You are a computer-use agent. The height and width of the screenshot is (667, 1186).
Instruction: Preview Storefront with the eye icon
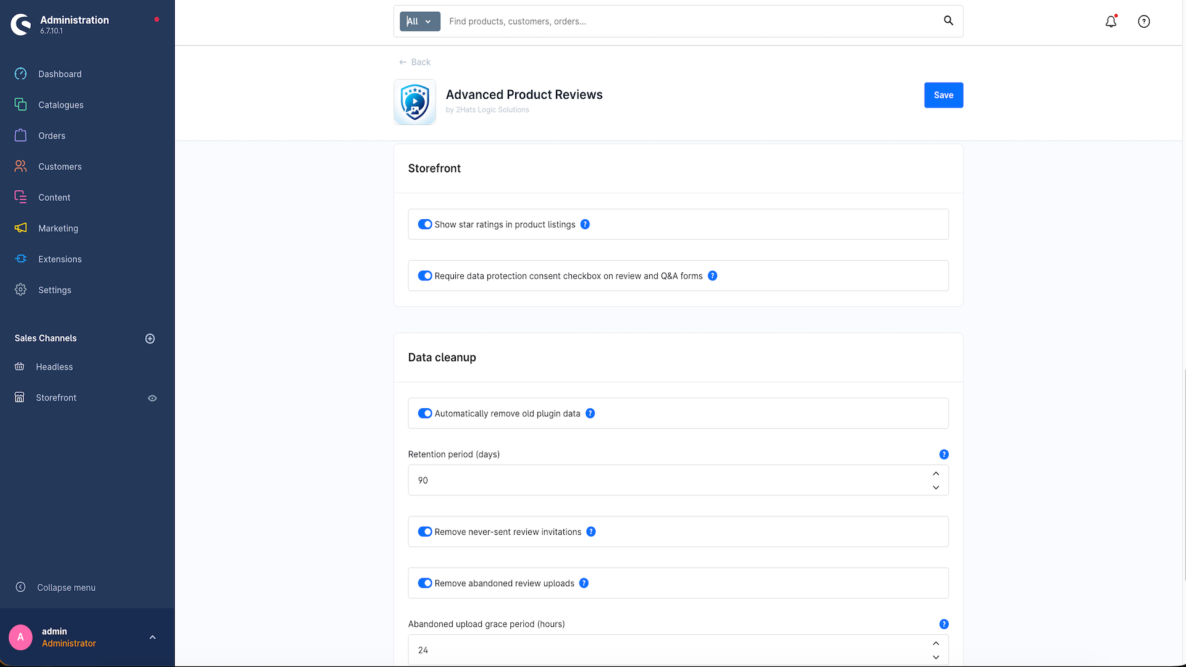point(153,398)
